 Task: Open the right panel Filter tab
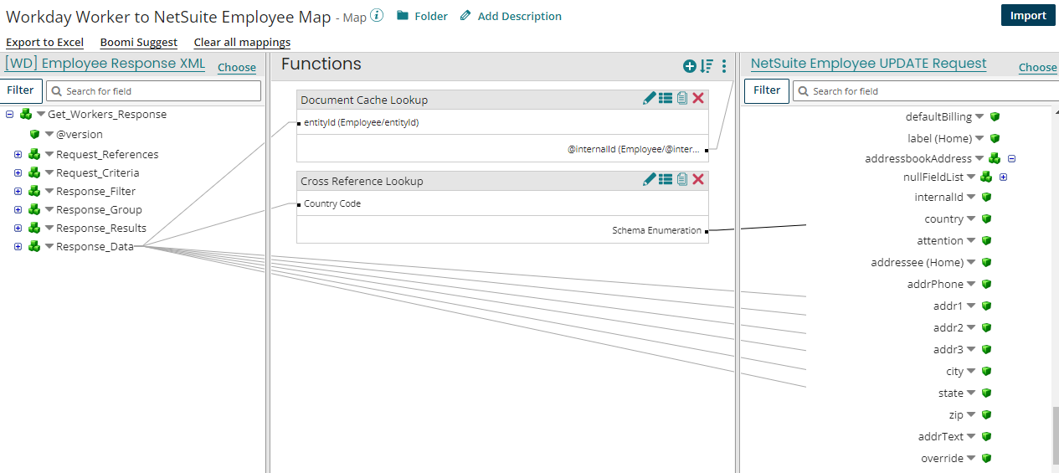point(767,90)
